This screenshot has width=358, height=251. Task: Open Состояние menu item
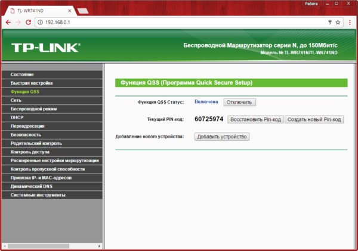pos(52,75)
